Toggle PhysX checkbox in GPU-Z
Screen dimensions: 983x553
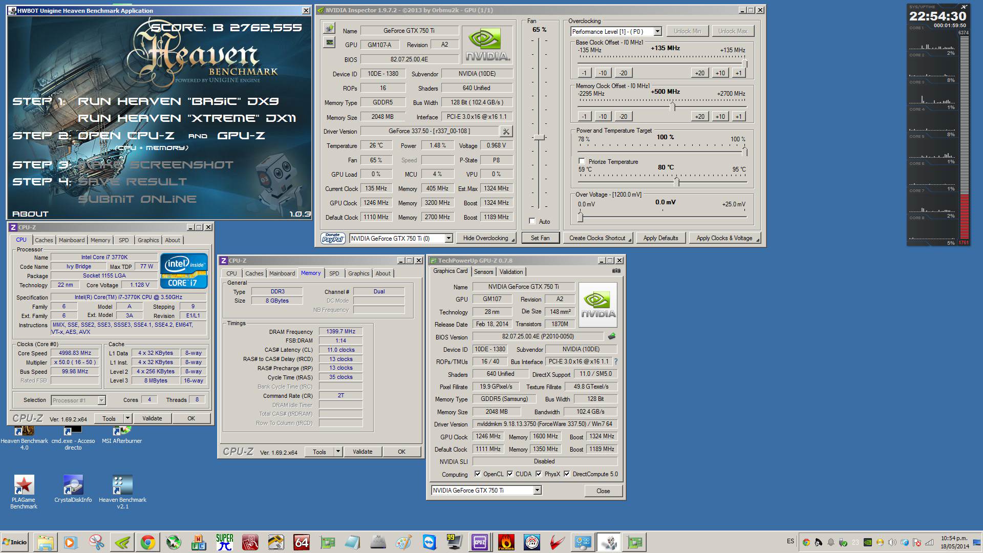click(x=539, y=474)
